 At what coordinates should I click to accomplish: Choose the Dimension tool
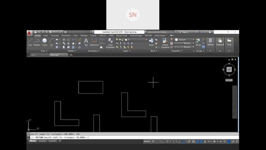94,42
